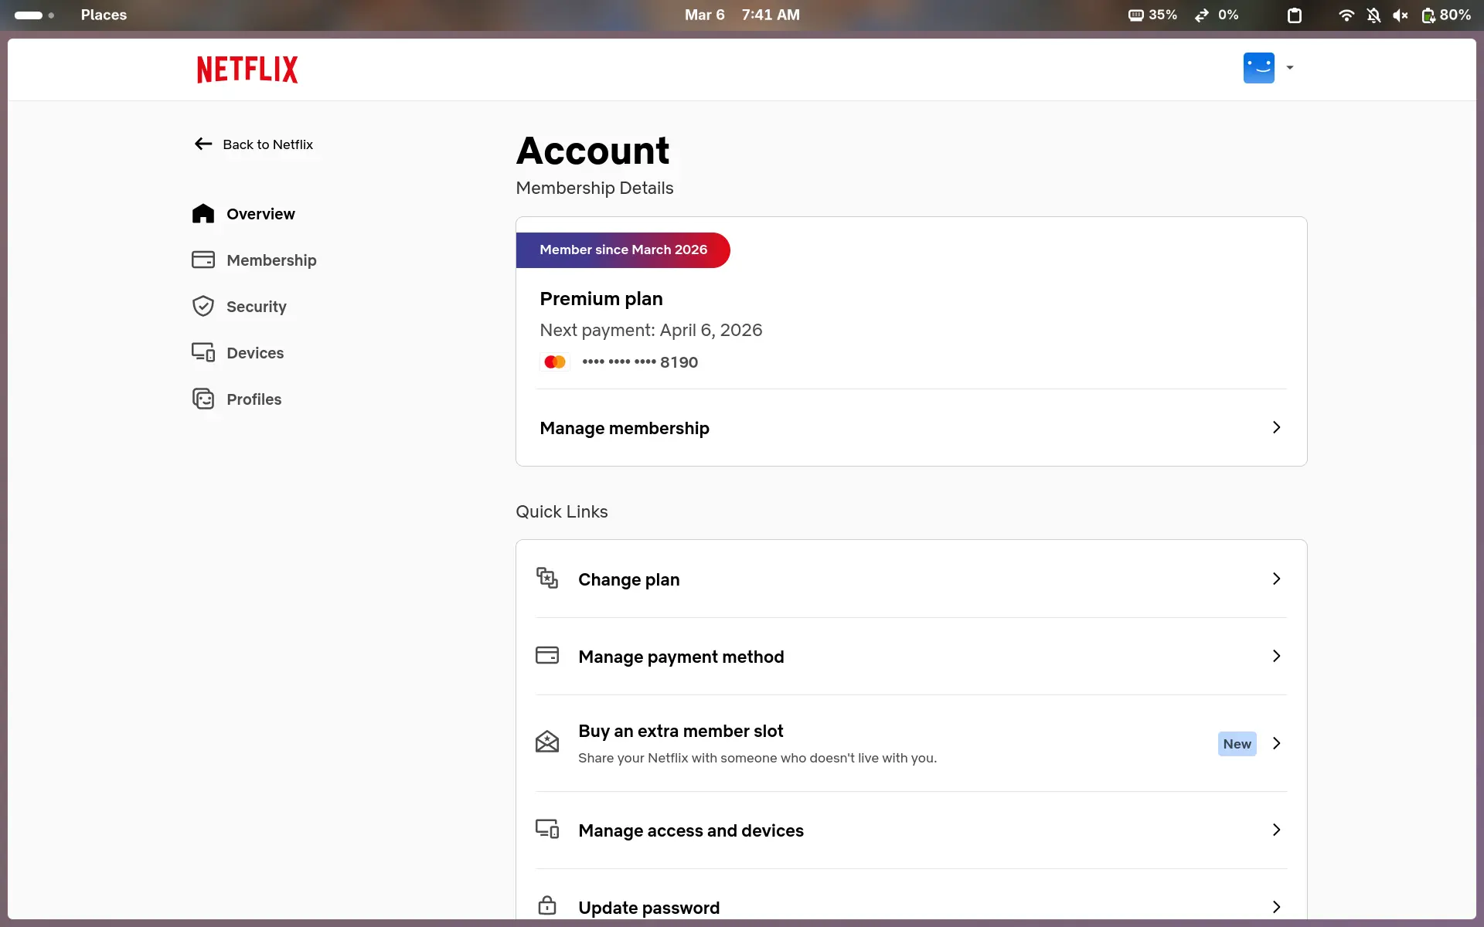Click the Premium plan heading
Image resolution: width=1484 pixels, height=927 pixels.
tap(601, 299)
